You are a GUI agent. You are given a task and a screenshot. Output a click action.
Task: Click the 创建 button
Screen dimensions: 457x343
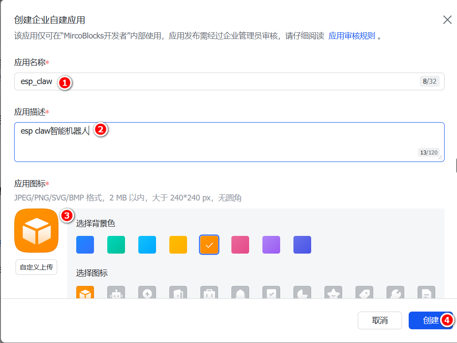tap(431, 320)
